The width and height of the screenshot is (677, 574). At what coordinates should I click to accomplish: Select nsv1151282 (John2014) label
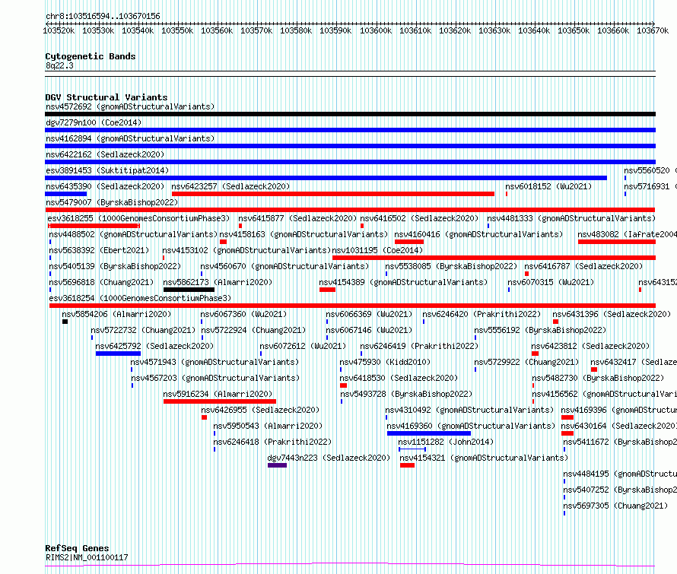coord(446,442)
